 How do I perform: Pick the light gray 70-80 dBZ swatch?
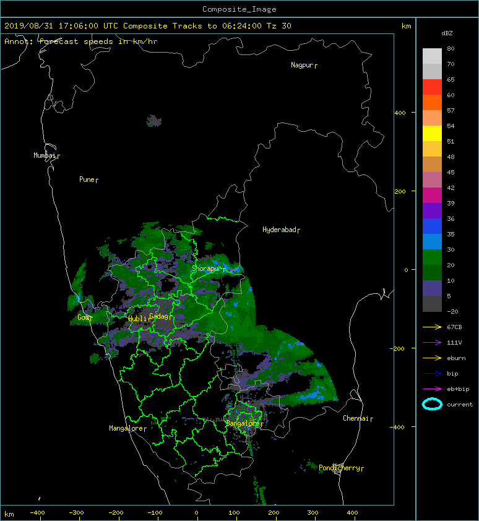[432, 56]
